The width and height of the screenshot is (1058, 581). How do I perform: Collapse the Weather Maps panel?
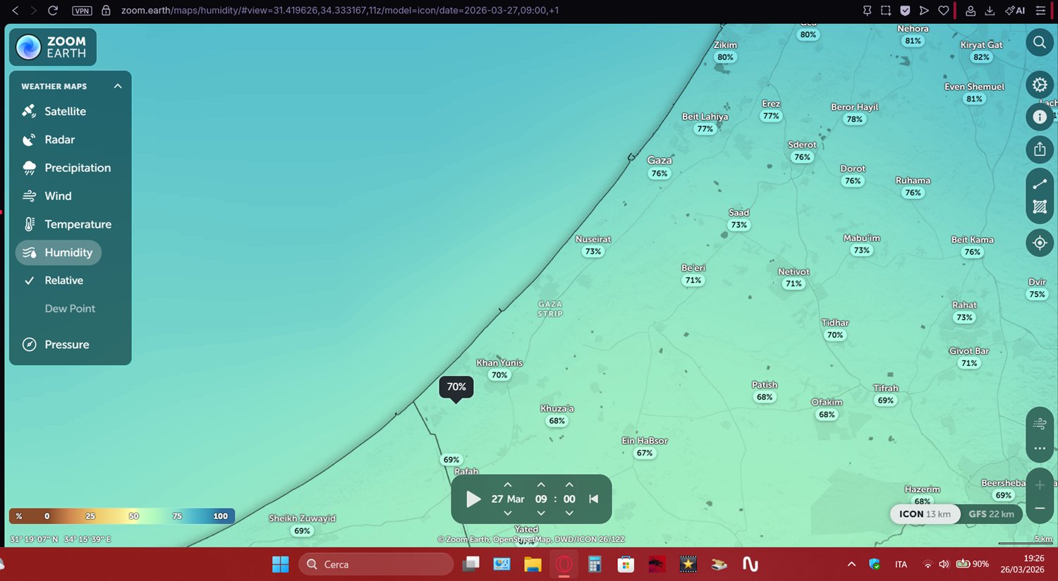118,86
